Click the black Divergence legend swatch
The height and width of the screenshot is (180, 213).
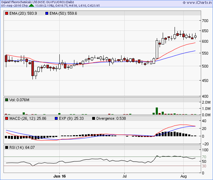94,118
